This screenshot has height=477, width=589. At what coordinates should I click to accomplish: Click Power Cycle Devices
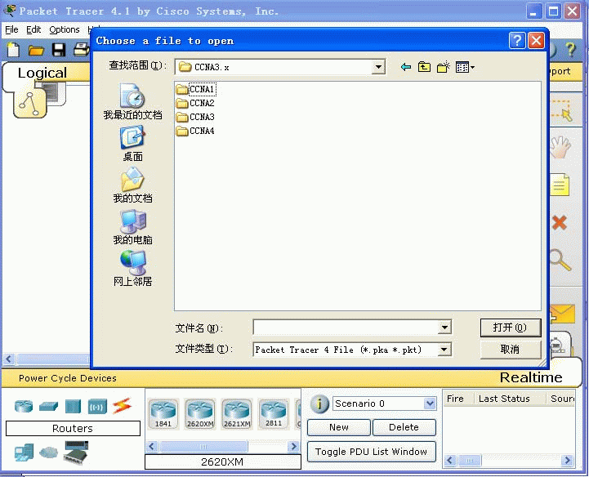[68, 378]
